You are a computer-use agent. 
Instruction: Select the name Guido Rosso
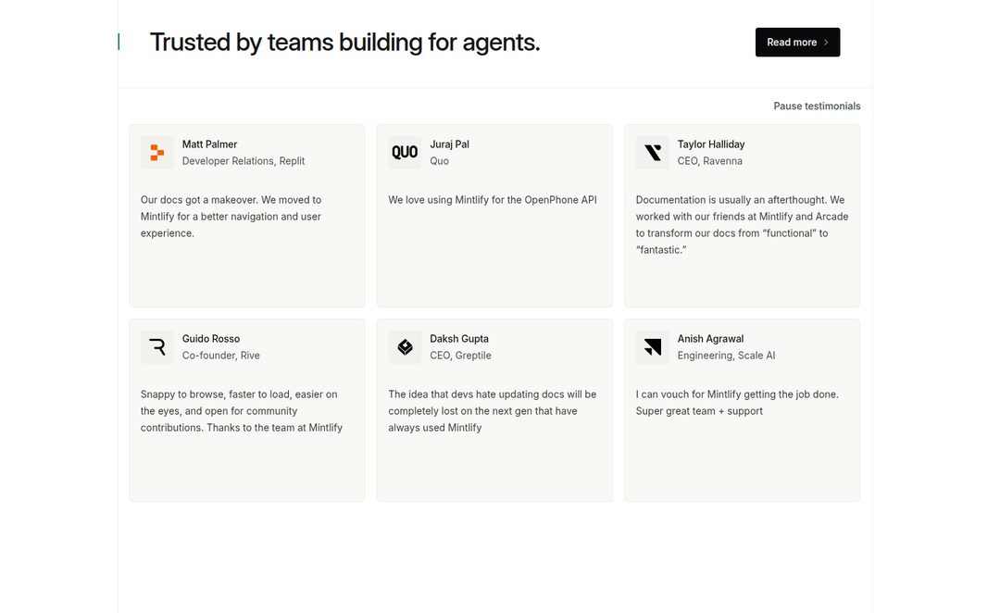pyautogui.click(x=211, y=339)
